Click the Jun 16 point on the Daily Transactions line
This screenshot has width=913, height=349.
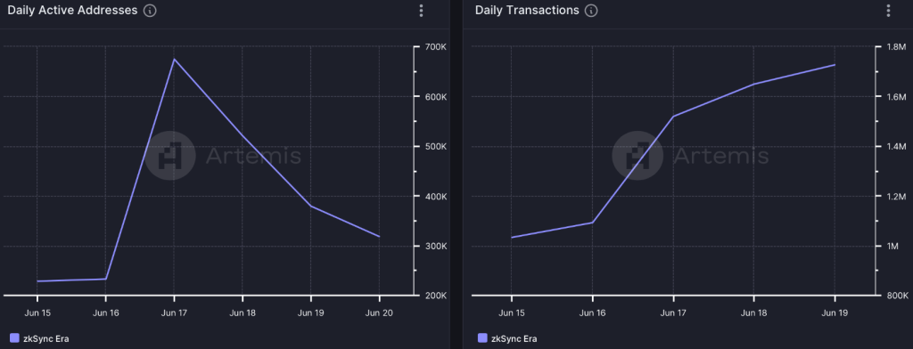point(592,223)
